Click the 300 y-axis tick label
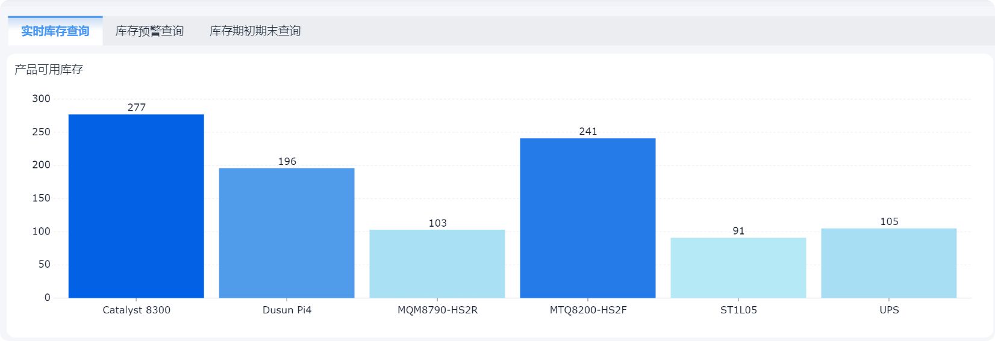This screenshot has height=341, width=995. [x=42, y=99]
